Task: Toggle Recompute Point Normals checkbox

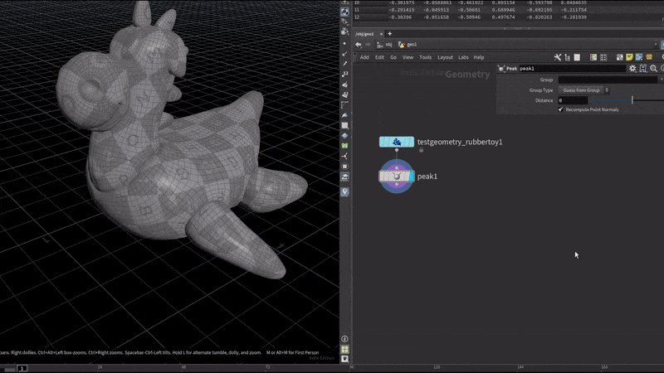Action: [x=561, y=109]
